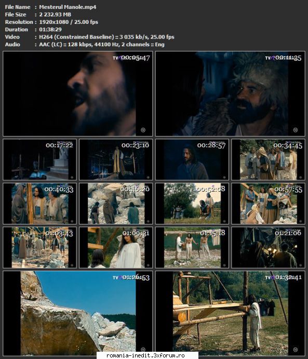This screenshot has height=359, width=308.
Task: Select the 00:57:55 villagers frame
Action: click(x=268, y=203)
